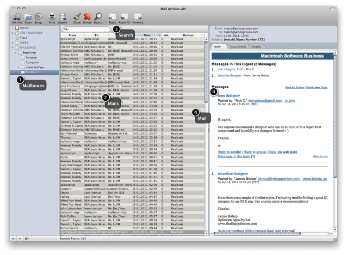Click the Reply envelope icon
Screen dimensions: 347x255
[x=112, y=17]
